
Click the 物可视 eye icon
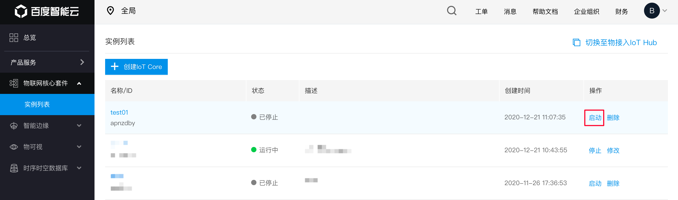[14, 147]
